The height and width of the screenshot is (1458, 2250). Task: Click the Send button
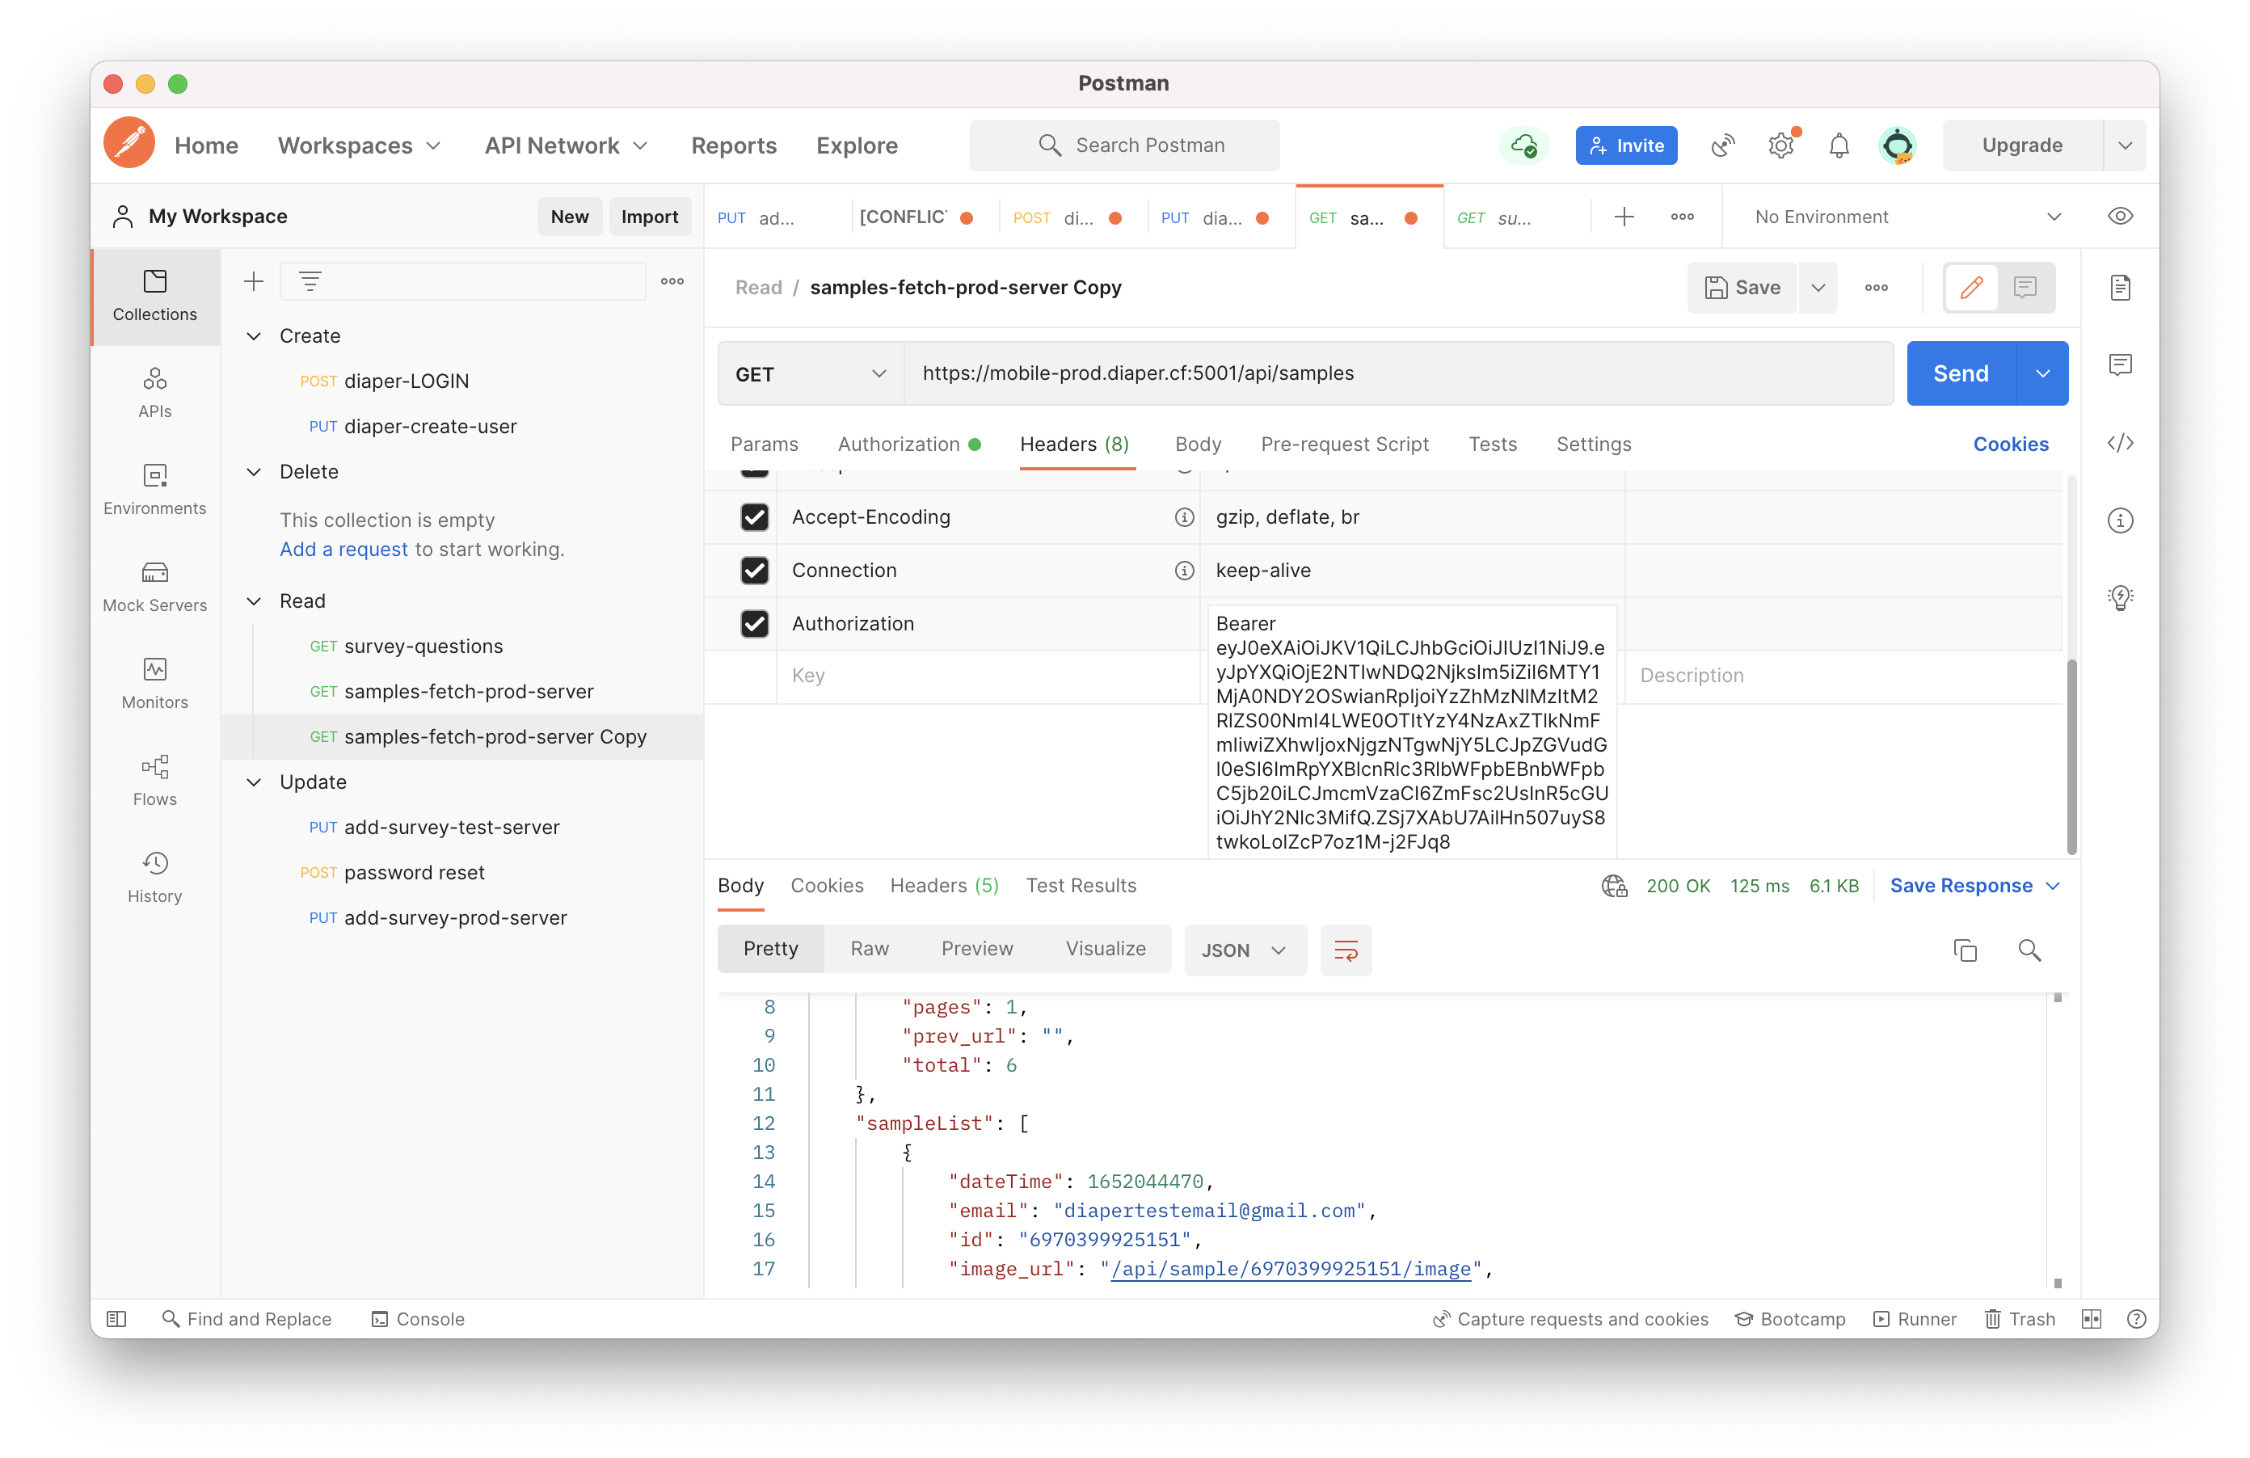click(1961, 374)
